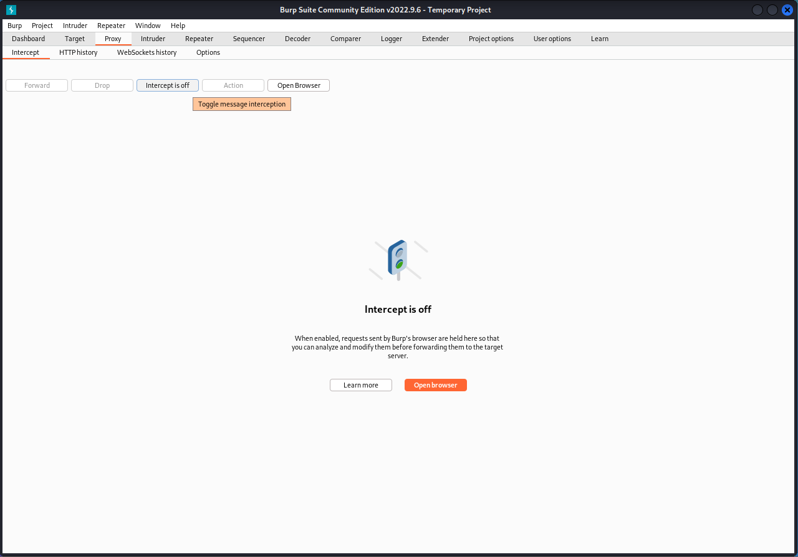Open the Burp menu
This screenshot has height=557, width=798.
(x=14, y=26)
